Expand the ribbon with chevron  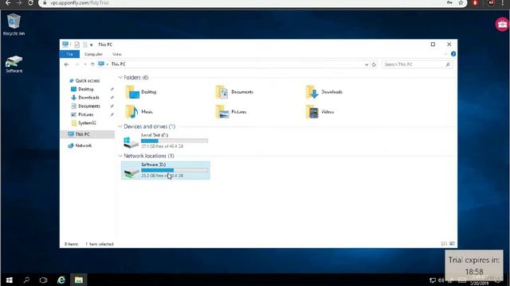point(445,54)
